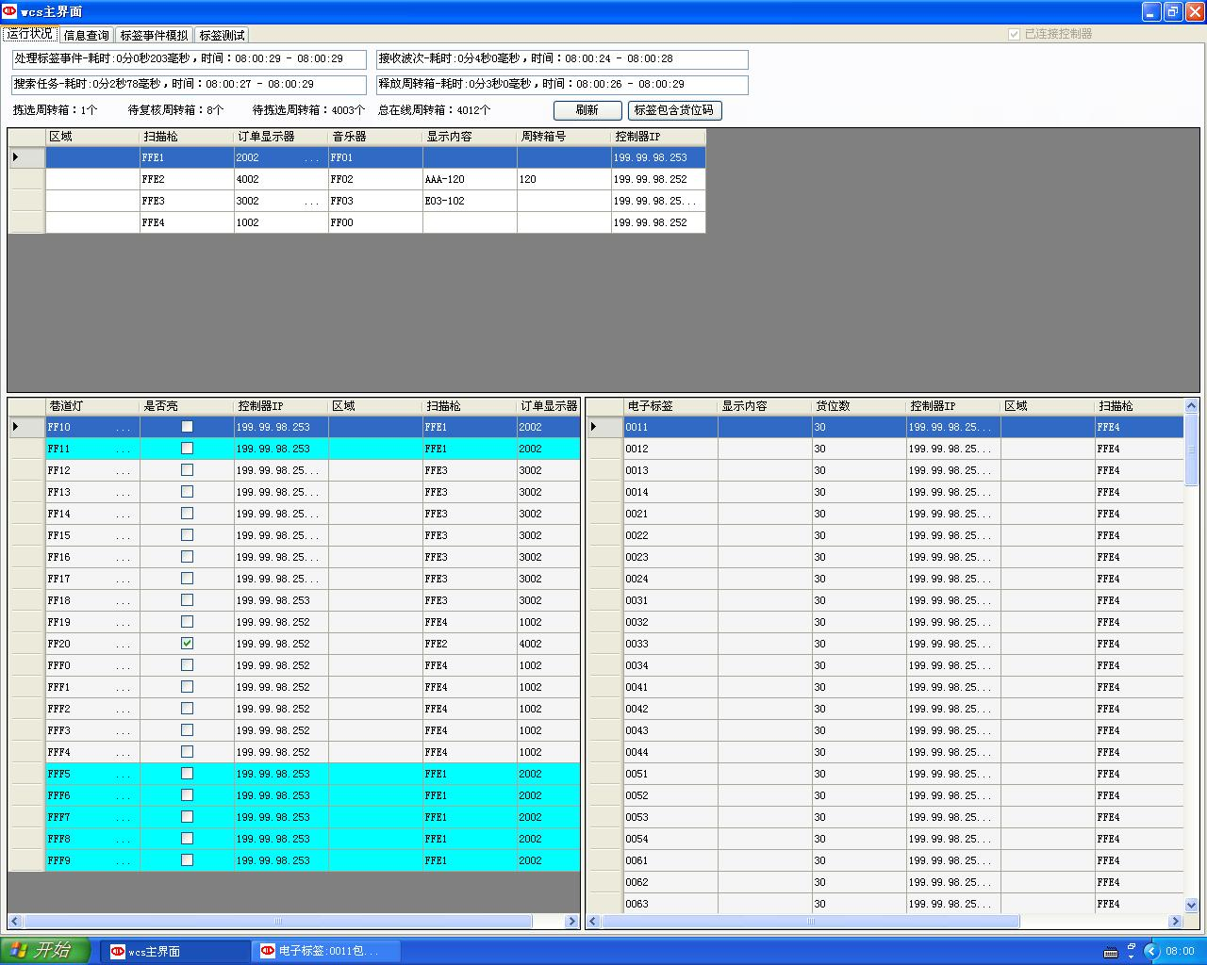Toggle 是否亮 checkbox for FF11 row
Image resolution: width=1207 pixels, height=965 pixels.
click(187, 449)
